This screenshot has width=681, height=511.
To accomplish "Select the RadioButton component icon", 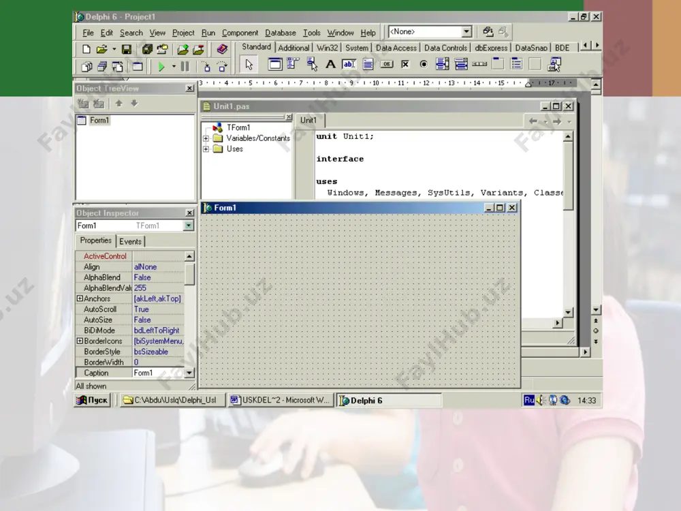I will click(x=424, y=64).
